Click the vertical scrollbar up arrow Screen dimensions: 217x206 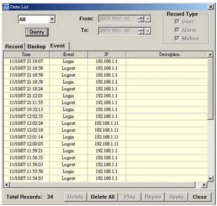coord(210,54)
